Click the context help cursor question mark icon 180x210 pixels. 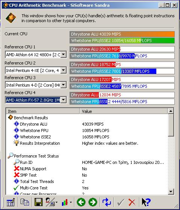pyautogui.click(x=146, y=202)
